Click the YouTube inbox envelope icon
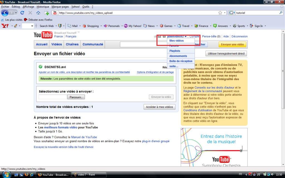Image resolution: width=285 pixels, height=178 pixels. 159,36
